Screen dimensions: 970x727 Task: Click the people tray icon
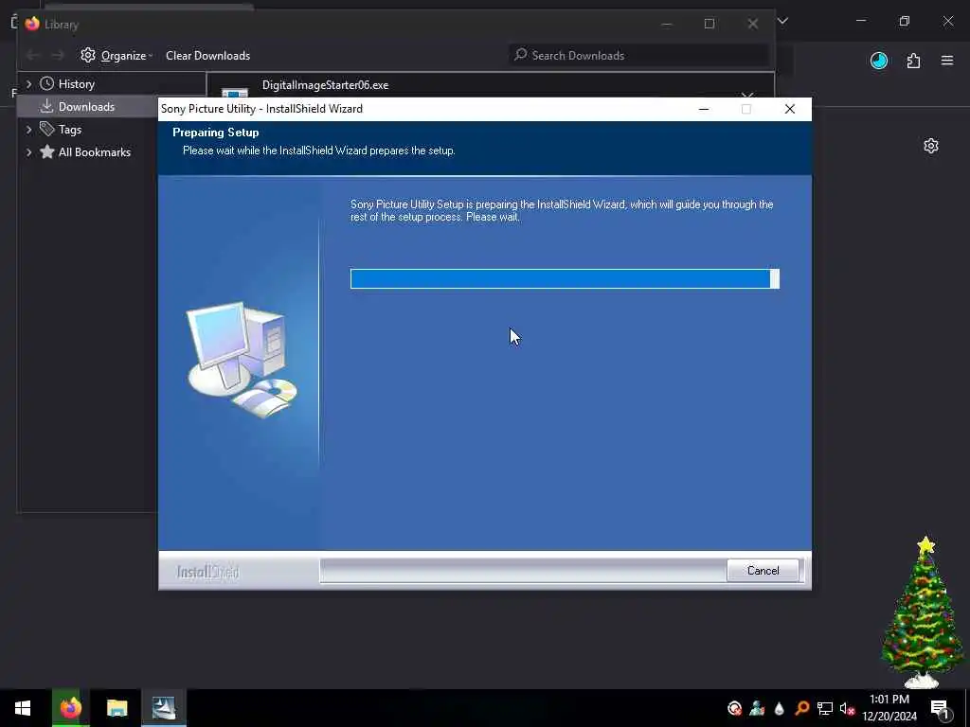(x=757, y=708)
